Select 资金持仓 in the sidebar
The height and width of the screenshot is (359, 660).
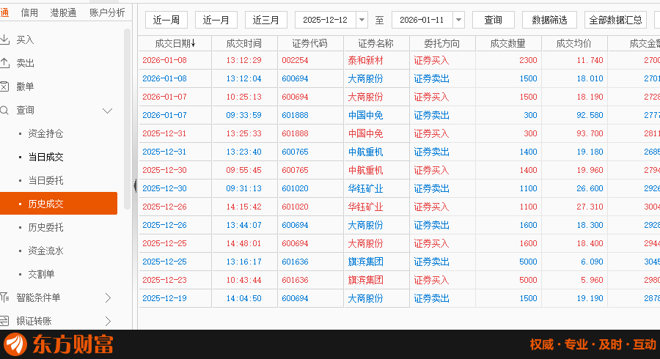[45, 133]
